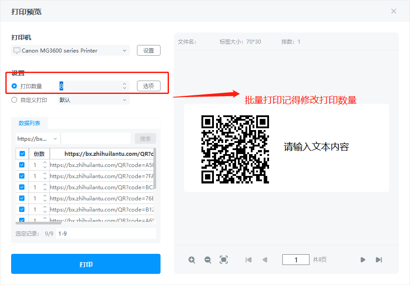Open the Canon MG3600 printer dropdown
Image resolution: width=410 pixels, height=285 pixels.
point(71,50)
